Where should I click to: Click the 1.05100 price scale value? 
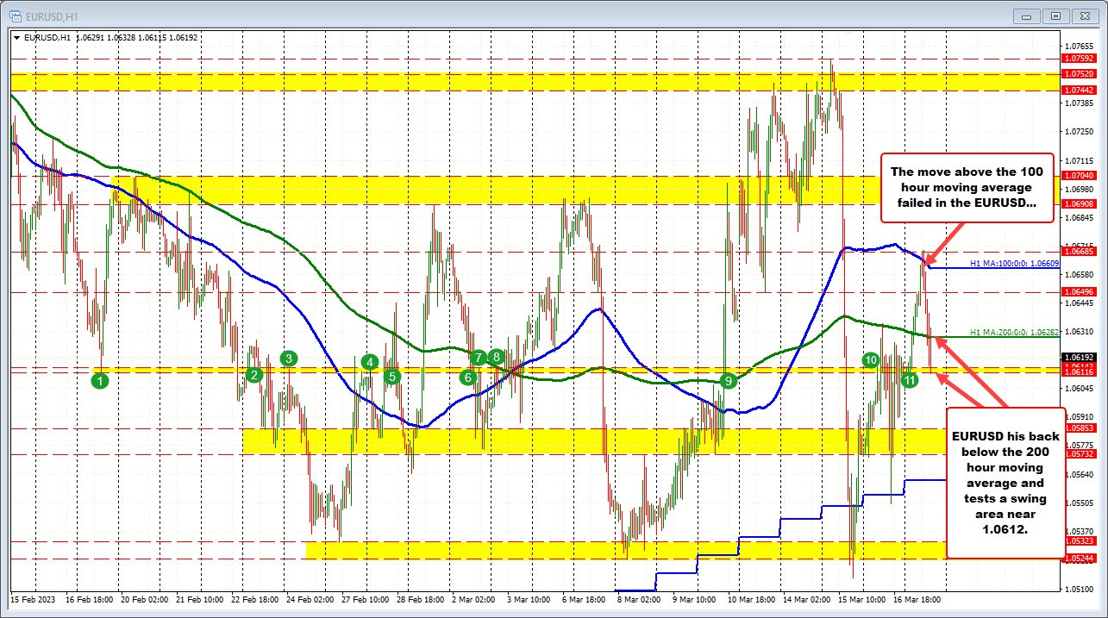pyautogui.click(x=1079, y=589)
